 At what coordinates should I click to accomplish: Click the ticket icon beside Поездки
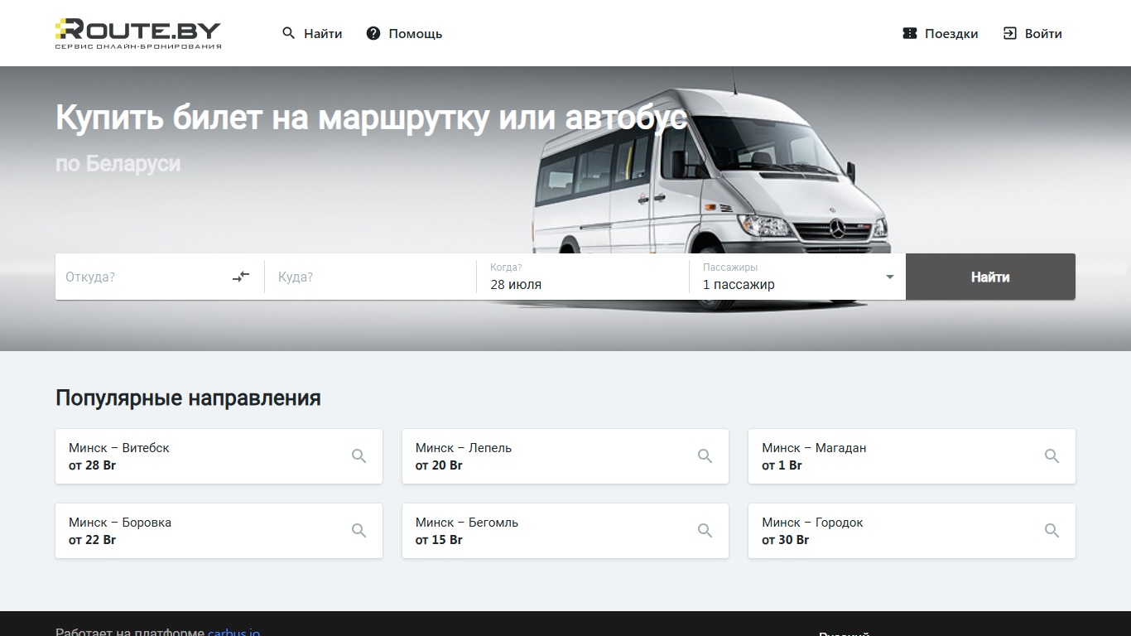pyautogui.click(x=910, y=33)
